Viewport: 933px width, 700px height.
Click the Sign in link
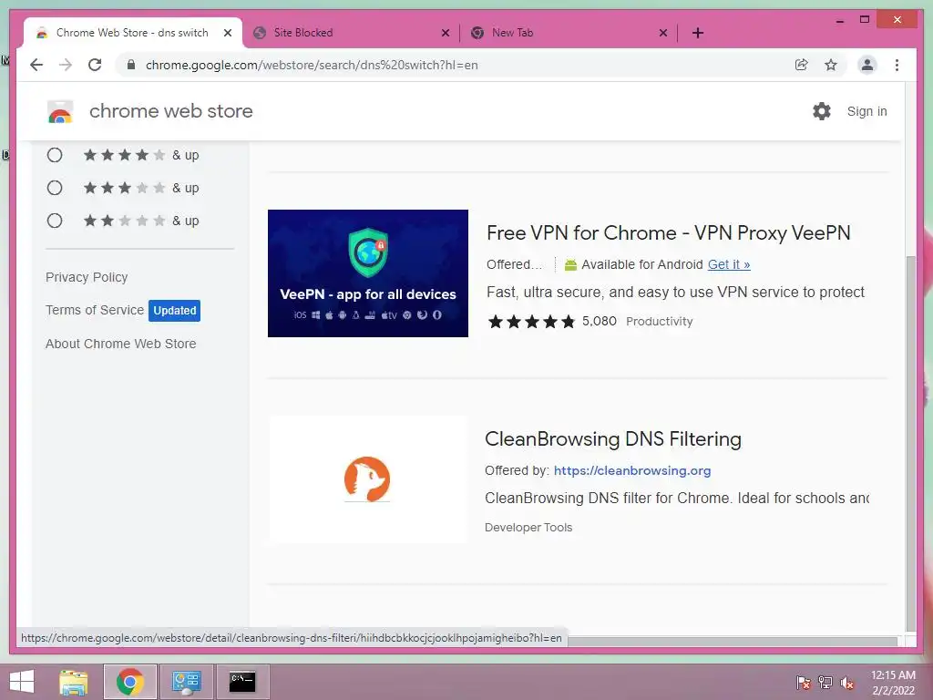point(867,111)
